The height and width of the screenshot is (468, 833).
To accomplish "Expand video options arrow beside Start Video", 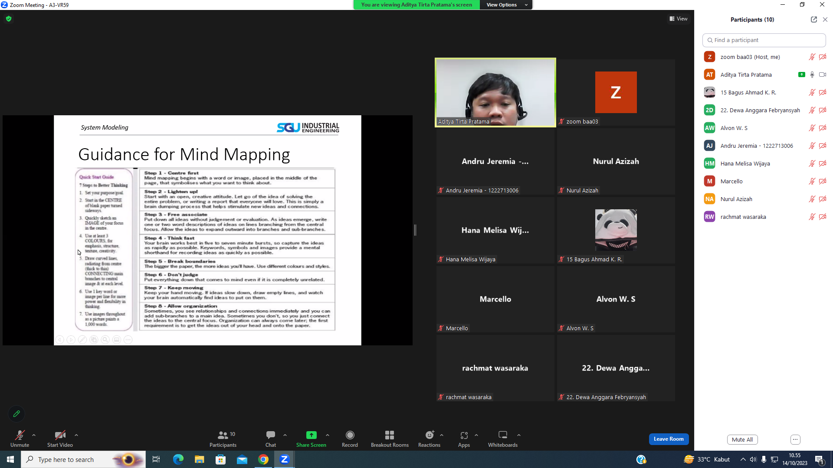I will [76, 435].
